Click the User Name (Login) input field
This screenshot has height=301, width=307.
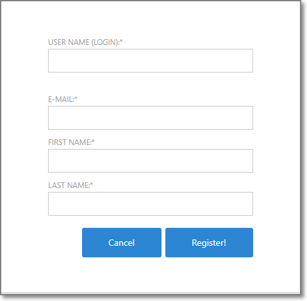point(151,60)
